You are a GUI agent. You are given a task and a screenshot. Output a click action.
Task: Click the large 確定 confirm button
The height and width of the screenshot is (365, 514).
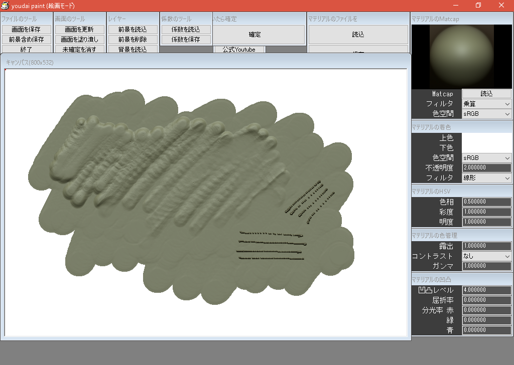tap(258, 35)
